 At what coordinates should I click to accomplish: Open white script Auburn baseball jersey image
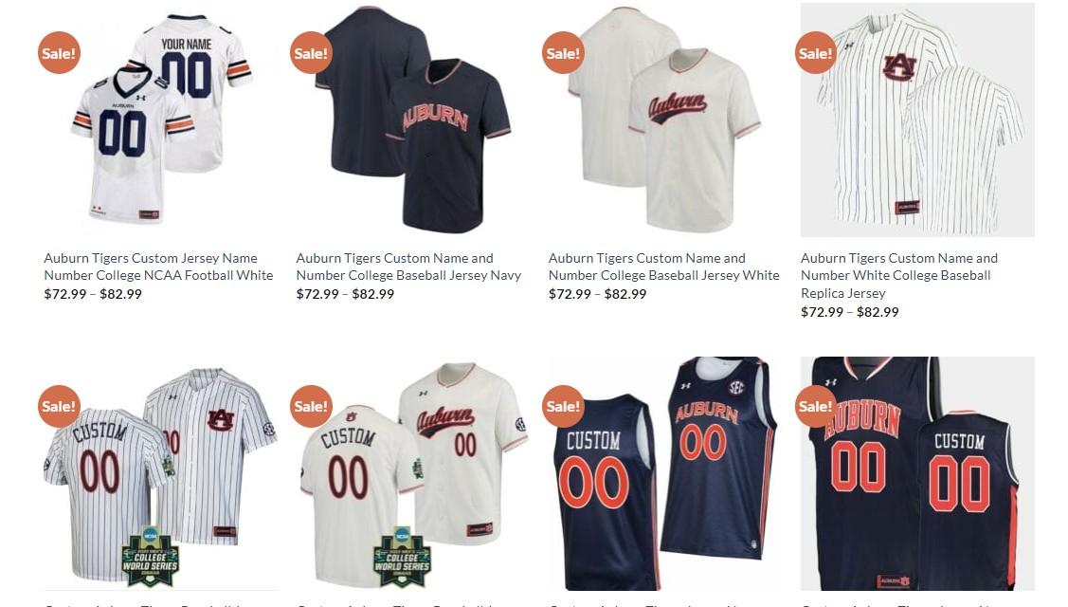click(665, 120)
